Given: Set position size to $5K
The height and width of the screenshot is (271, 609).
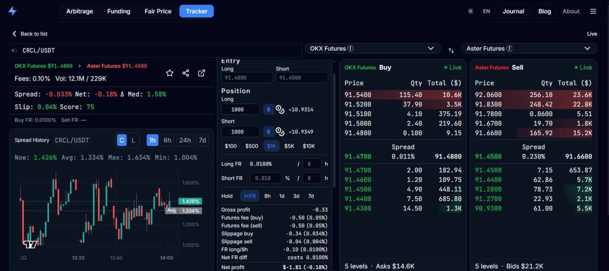Looking at the screenshot, I should tap(289, 146).
